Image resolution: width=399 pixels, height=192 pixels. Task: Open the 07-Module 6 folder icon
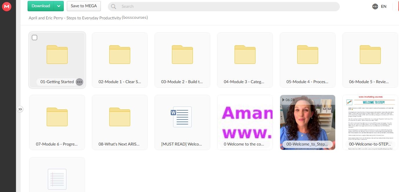(57, 117)
